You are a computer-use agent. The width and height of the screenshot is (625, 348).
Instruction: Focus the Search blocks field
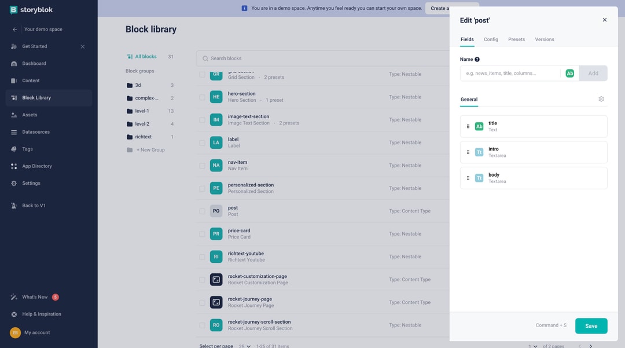point(323,58)
